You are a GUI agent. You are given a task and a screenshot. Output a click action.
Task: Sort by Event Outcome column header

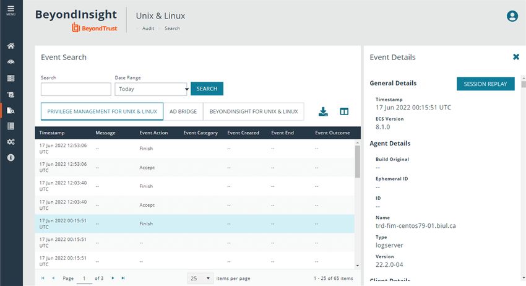click(x=332, y=133)
